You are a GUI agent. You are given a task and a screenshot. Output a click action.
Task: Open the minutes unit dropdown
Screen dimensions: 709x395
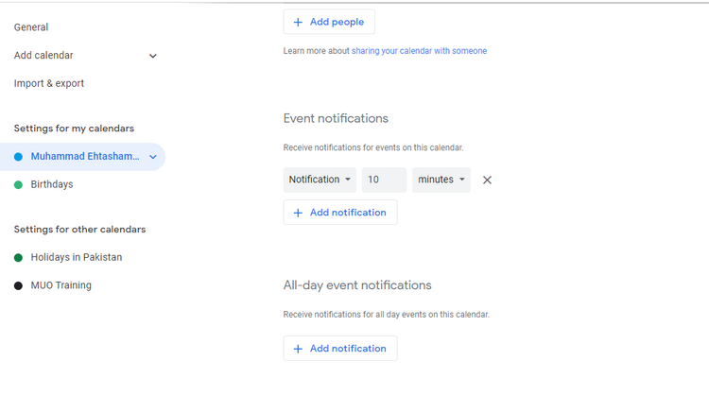(441, 180)
